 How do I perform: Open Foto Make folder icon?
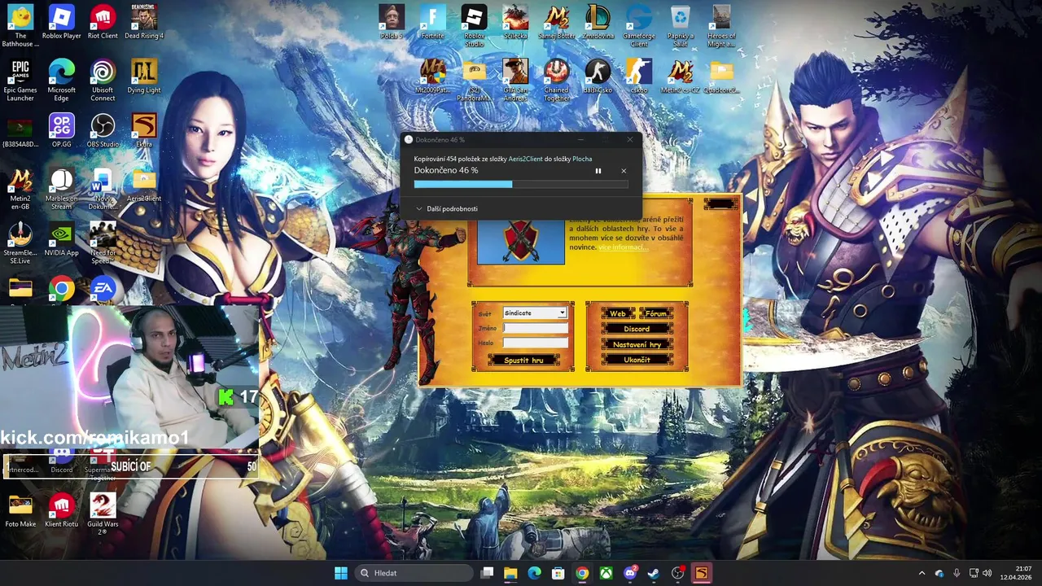[20, 510]
